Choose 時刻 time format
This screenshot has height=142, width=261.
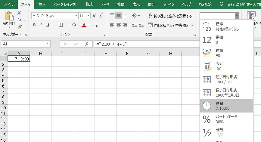coord(227,106)
